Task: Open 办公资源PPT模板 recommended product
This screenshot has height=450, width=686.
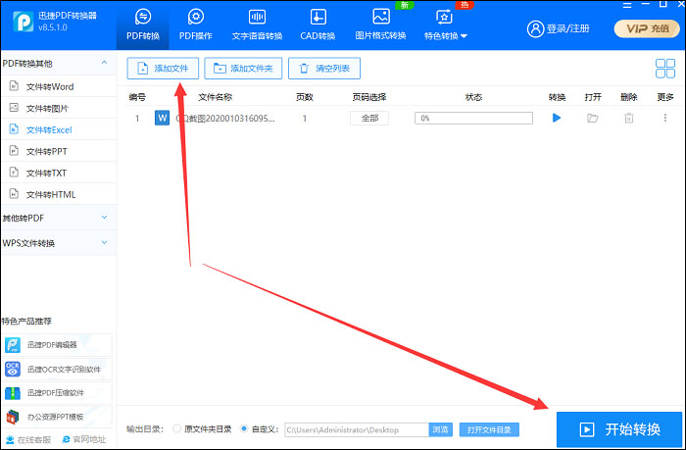Action: (57, 417)
